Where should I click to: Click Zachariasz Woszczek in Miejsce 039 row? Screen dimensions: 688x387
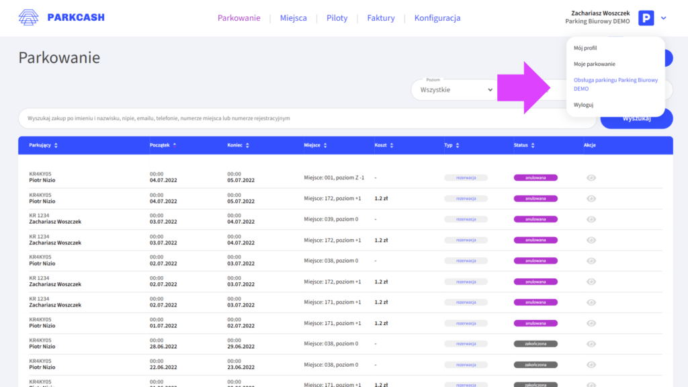[x=55, y=222]
